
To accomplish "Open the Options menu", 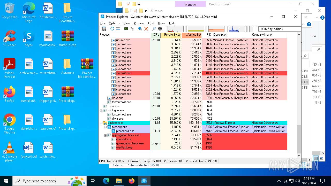I will pos(114,23).
